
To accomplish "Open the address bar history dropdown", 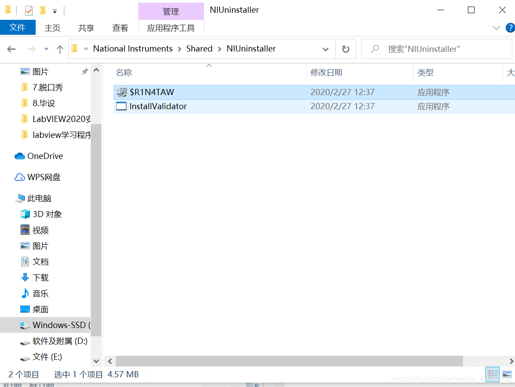I will (x=326, y=49).
